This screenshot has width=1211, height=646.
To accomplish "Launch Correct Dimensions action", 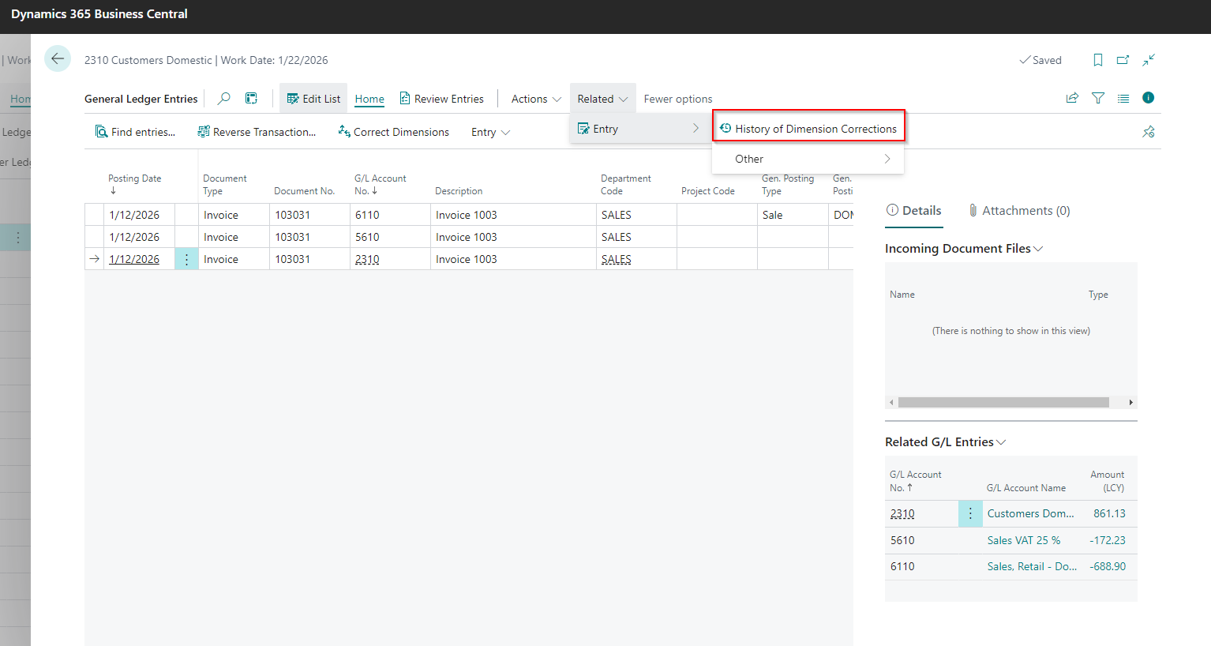I will tap(392, 131).
